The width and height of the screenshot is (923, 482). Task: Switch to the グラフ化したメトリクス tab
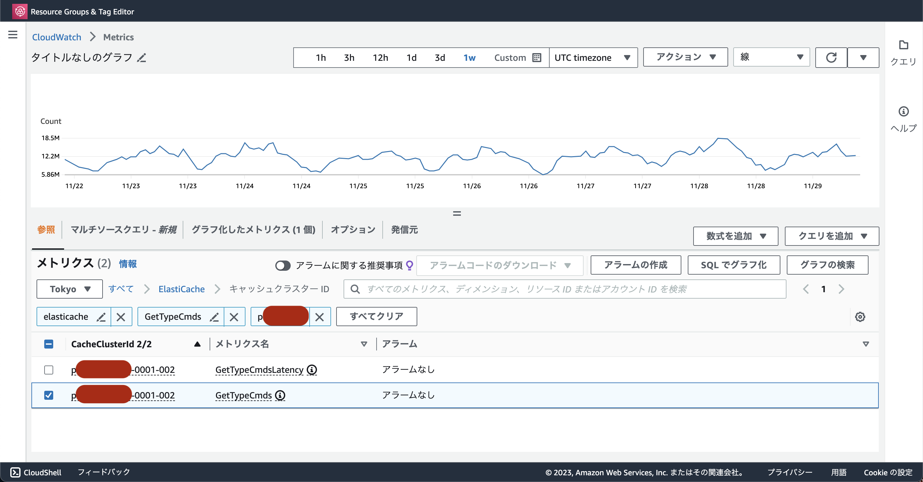[253, 230]
